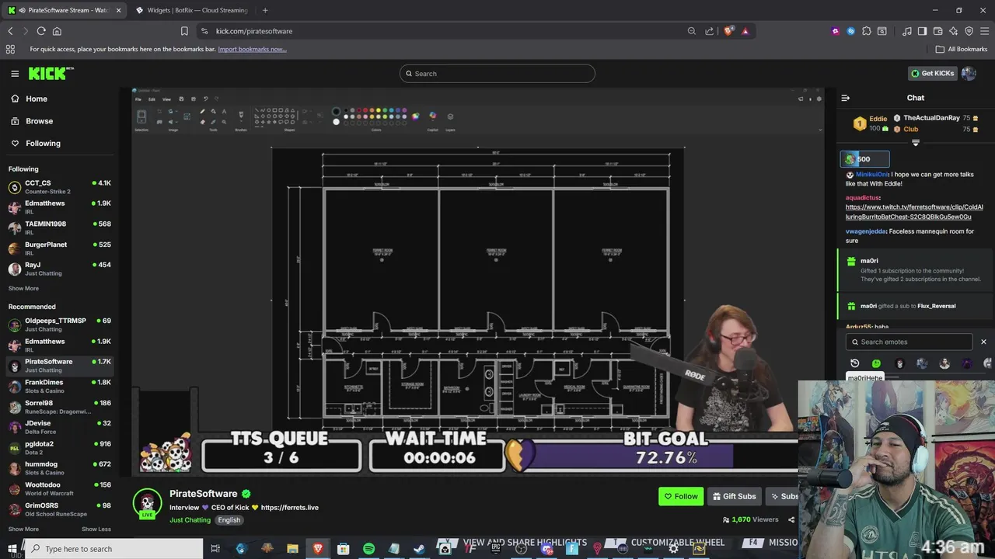Open the zoom out magnifier icon
Image resolution: width=995 pixels, height=559 pixels.
pos(691,31)
